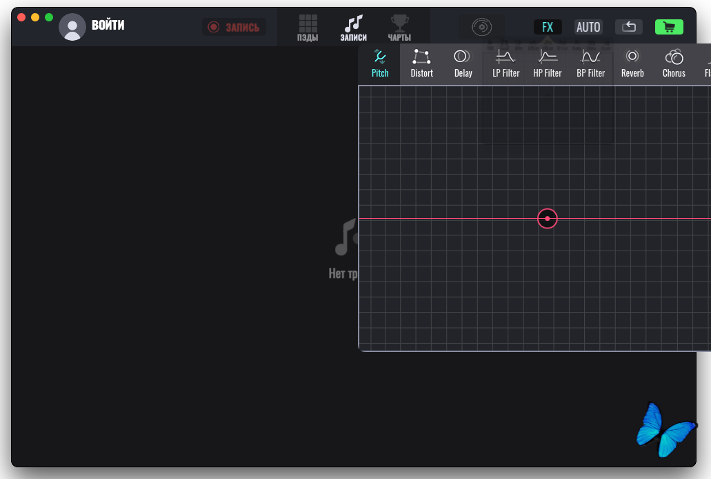The width and height of the screenshot is (711, 479).
Task: Choose the Distort effect icon
Action: point(421,63)
